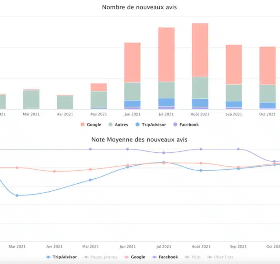
Task: Show the Uber Eats series in legend
Action: coord(220,257)
